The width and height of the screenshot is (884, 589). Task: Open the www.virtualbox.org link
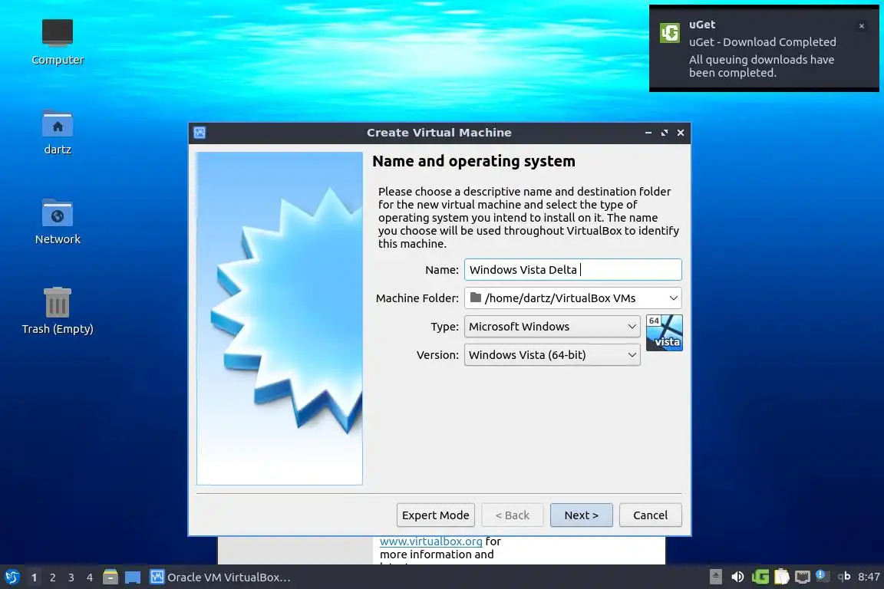coord(430,541)
